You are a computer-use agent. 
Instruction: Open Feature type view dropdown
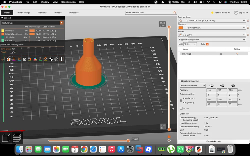32,23
